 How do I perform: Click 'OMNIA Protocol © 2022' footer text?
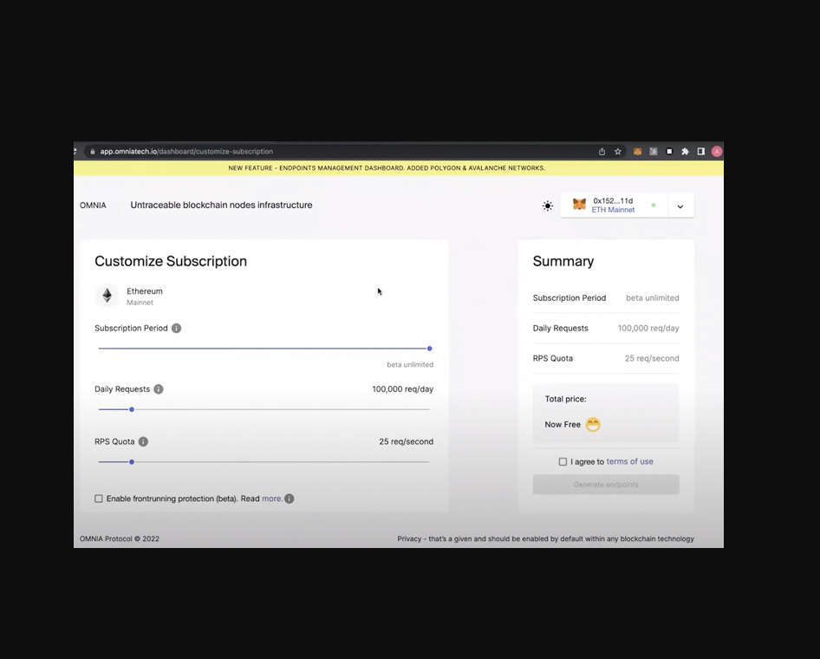[120, 538]
